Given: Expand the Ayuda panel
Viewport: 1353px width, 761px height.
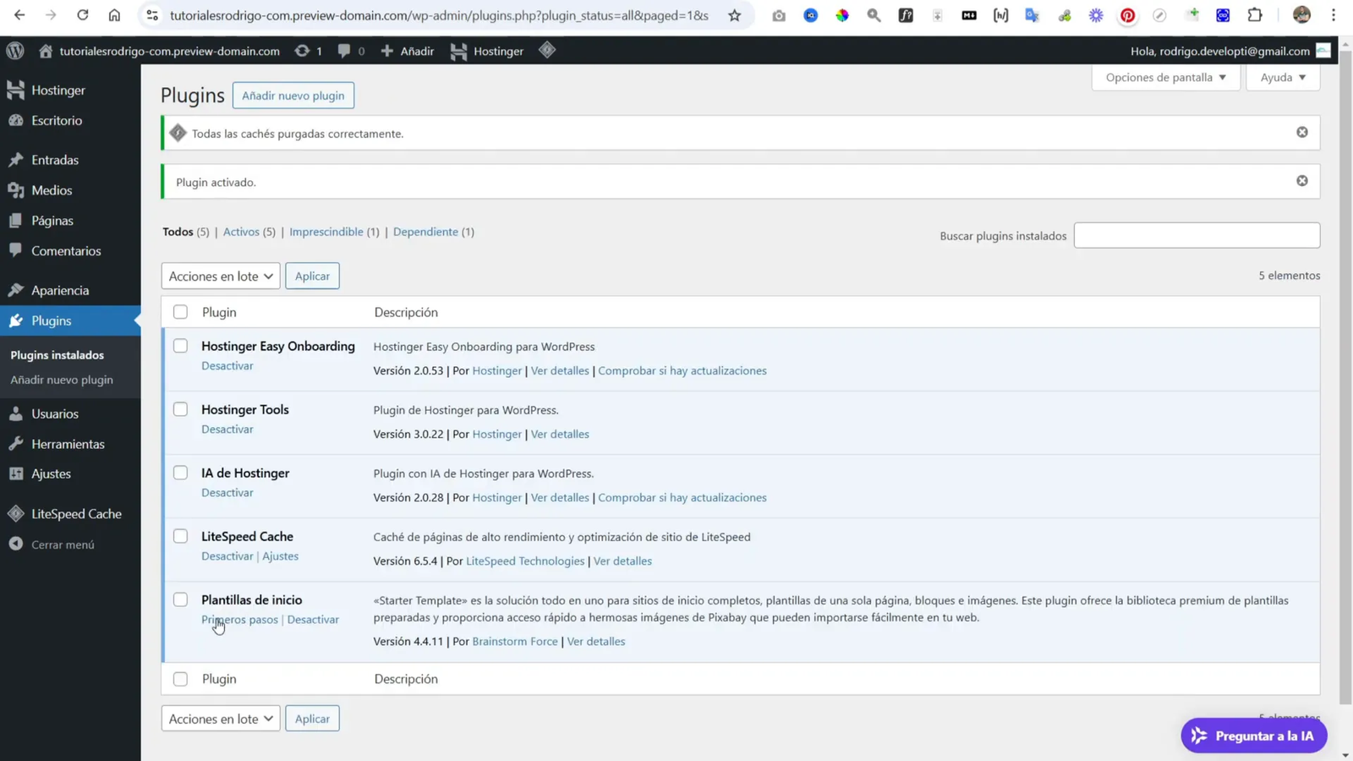Looking at the screenshot, I should pyautogui.click(x=1281, y=77).
